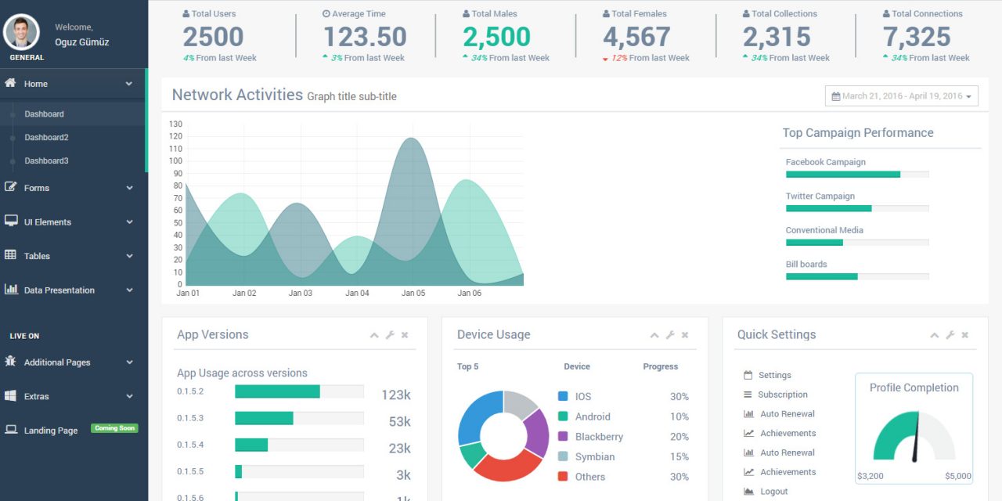The height and width of the screenshot is (501, 1002).
Task: Click the Landing Page label in the sidebar
Action: 51,431
